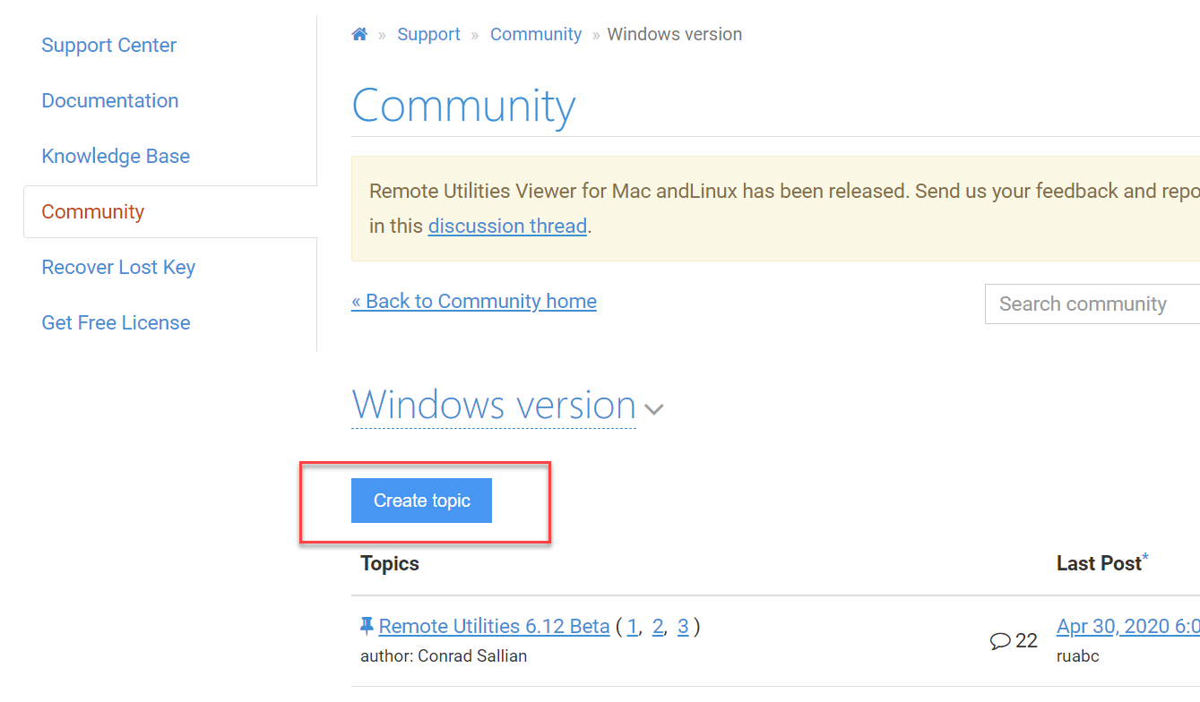
Task: Open the Apr 30, 2020 last post
Action: 1127,626
